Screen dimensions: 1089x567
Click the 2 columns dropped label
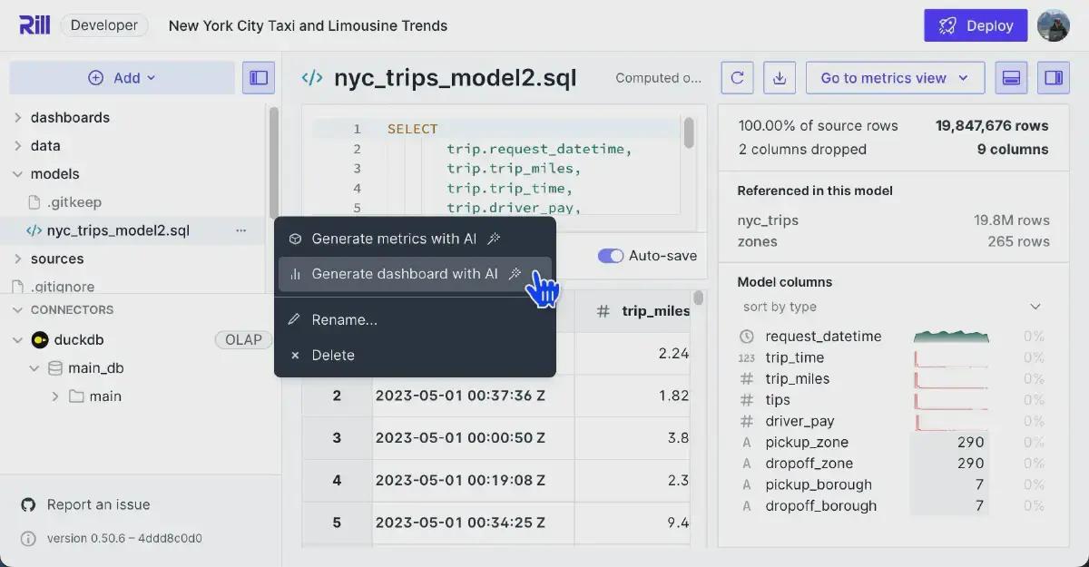(x=802, y=150)
